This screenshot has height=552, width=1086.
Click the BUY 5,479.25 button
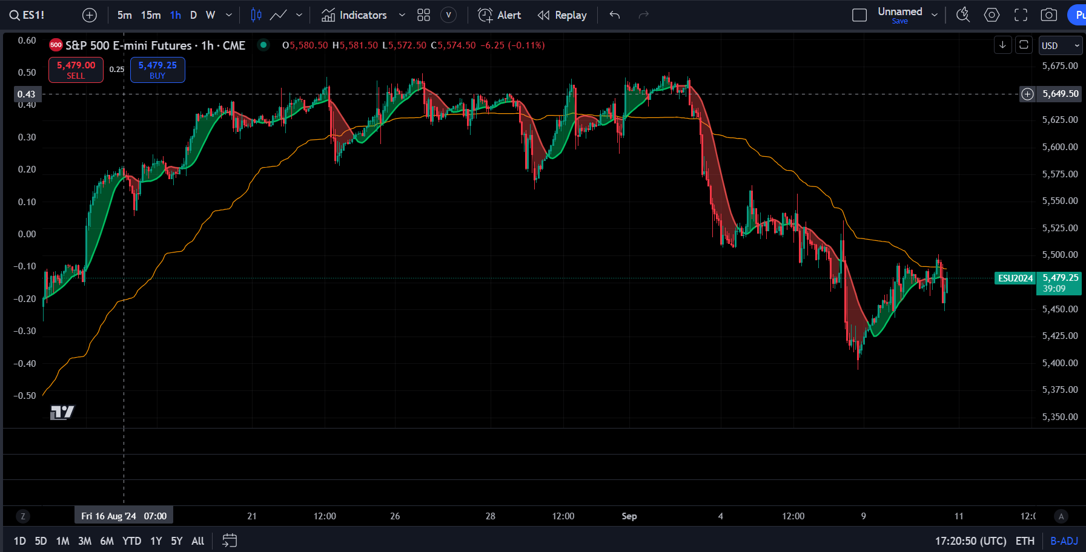(157, 70)
